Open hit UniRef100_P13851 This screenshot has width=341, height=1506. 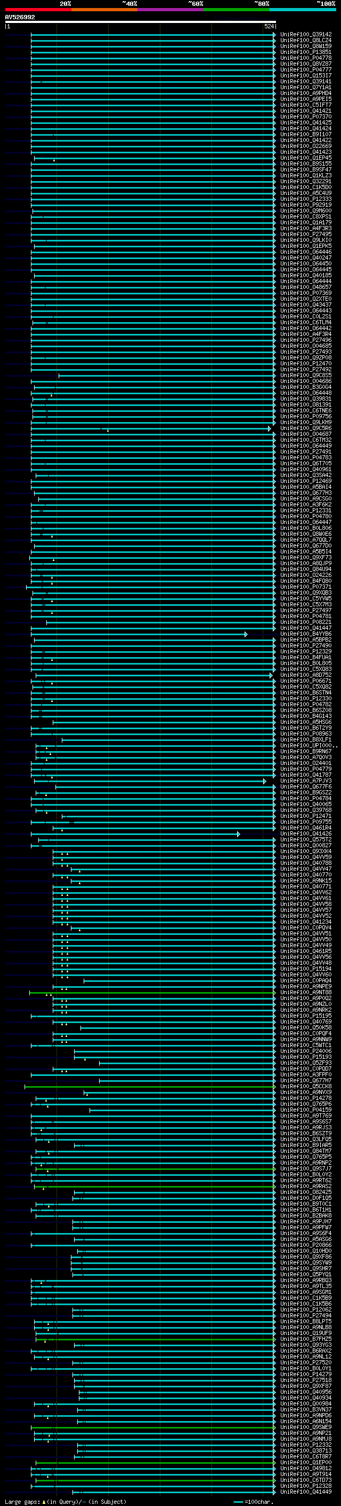(306, 52)
